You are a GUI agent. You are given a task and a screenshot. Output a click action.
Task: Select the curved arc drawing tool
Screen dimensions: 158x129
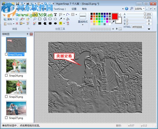coord(68,15)
